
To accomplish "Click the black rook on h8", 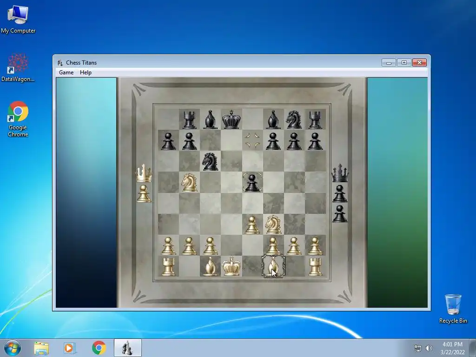I will (x=315, y=119).
